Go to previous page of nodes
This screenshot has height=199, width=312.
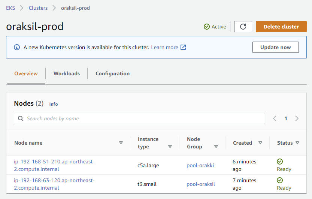coord(275,118)
